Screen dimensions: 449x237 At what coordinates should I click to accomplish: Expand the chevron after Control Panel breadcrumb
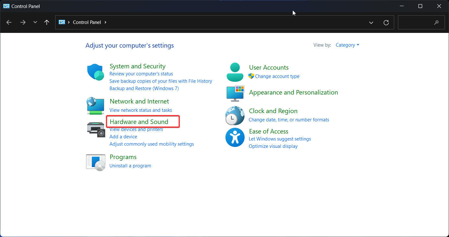point(106,22)
